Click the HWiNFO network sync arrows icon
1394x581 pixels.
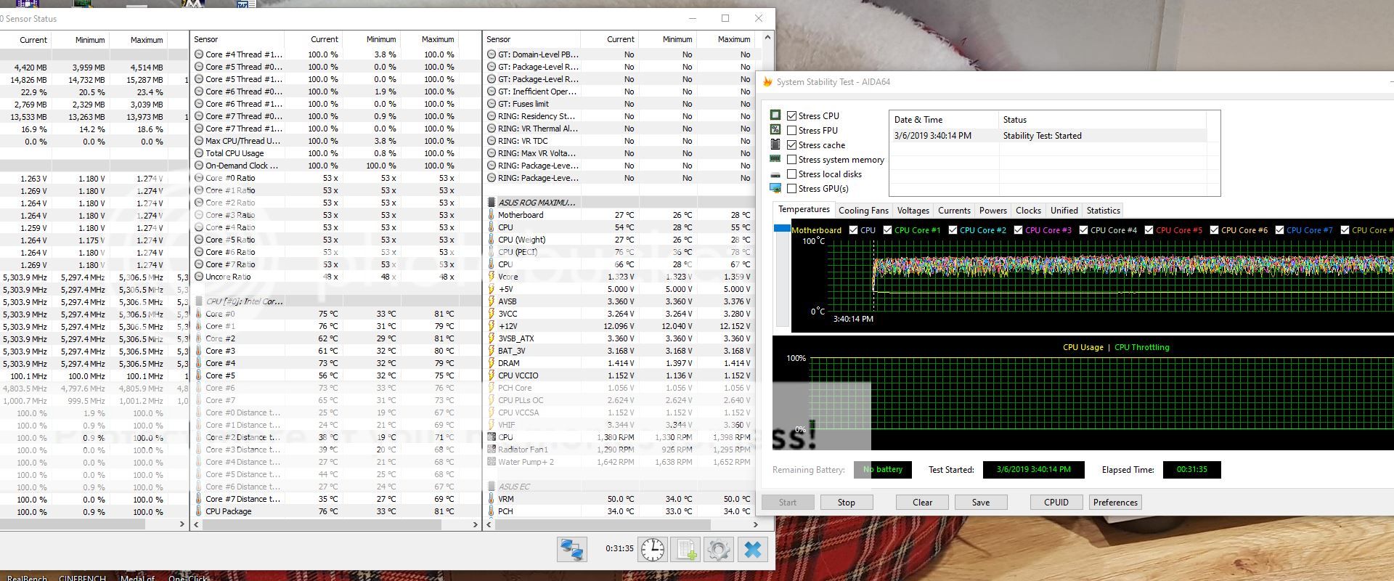572,549
